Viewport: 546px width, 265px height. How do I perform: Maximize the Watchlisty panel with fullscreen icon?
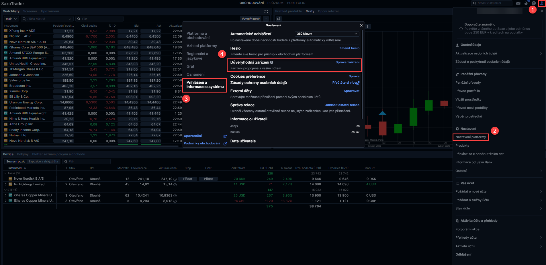[266, 11]
